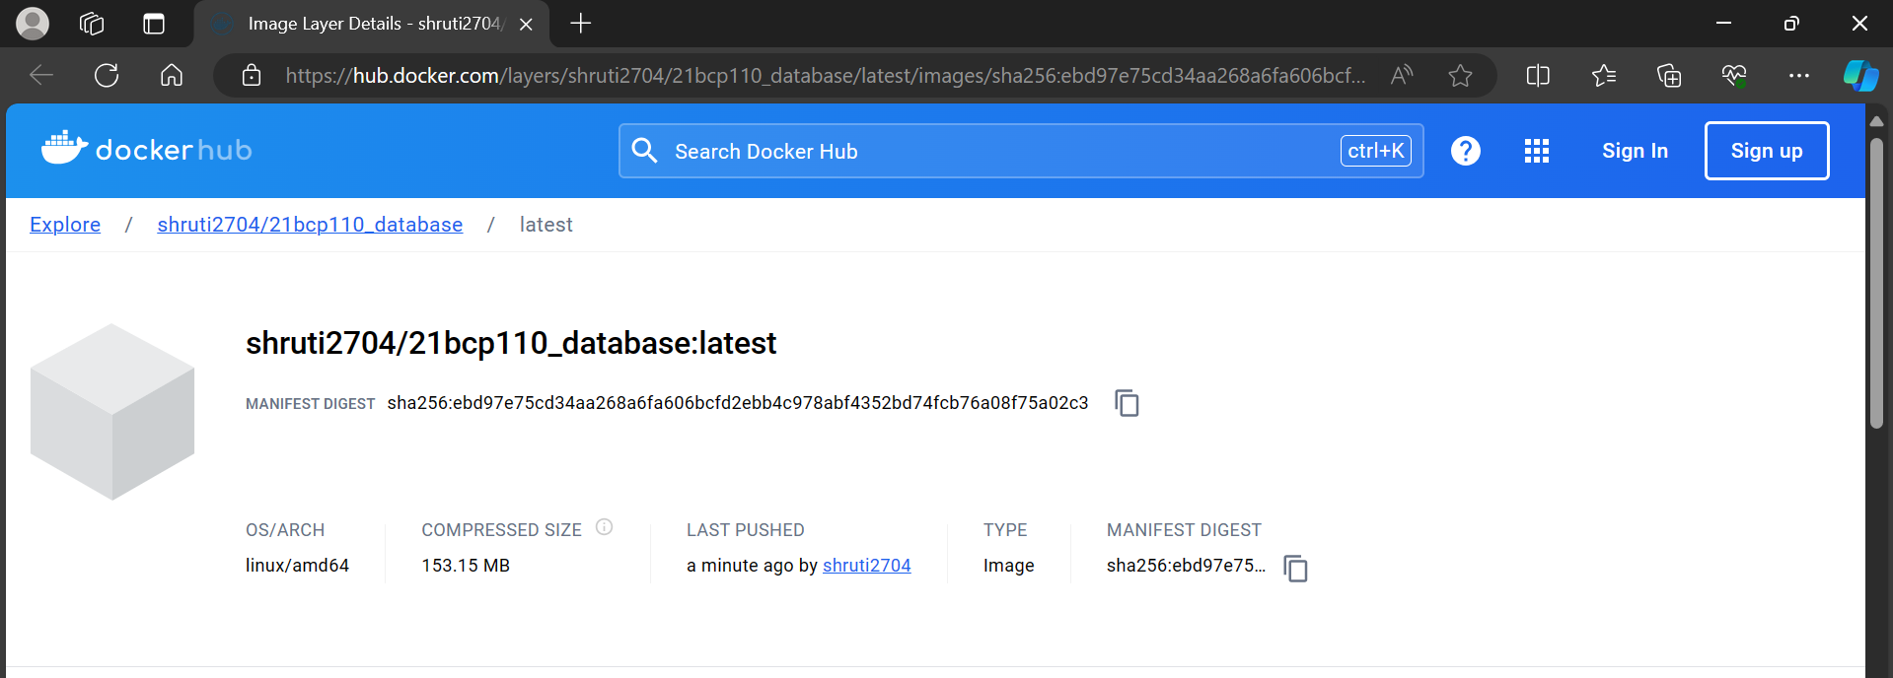Activate Read aloud icon in address bar
The height and width of the screenshot is (678, 1893).
pyautogui.click(x=1401, y=75)
